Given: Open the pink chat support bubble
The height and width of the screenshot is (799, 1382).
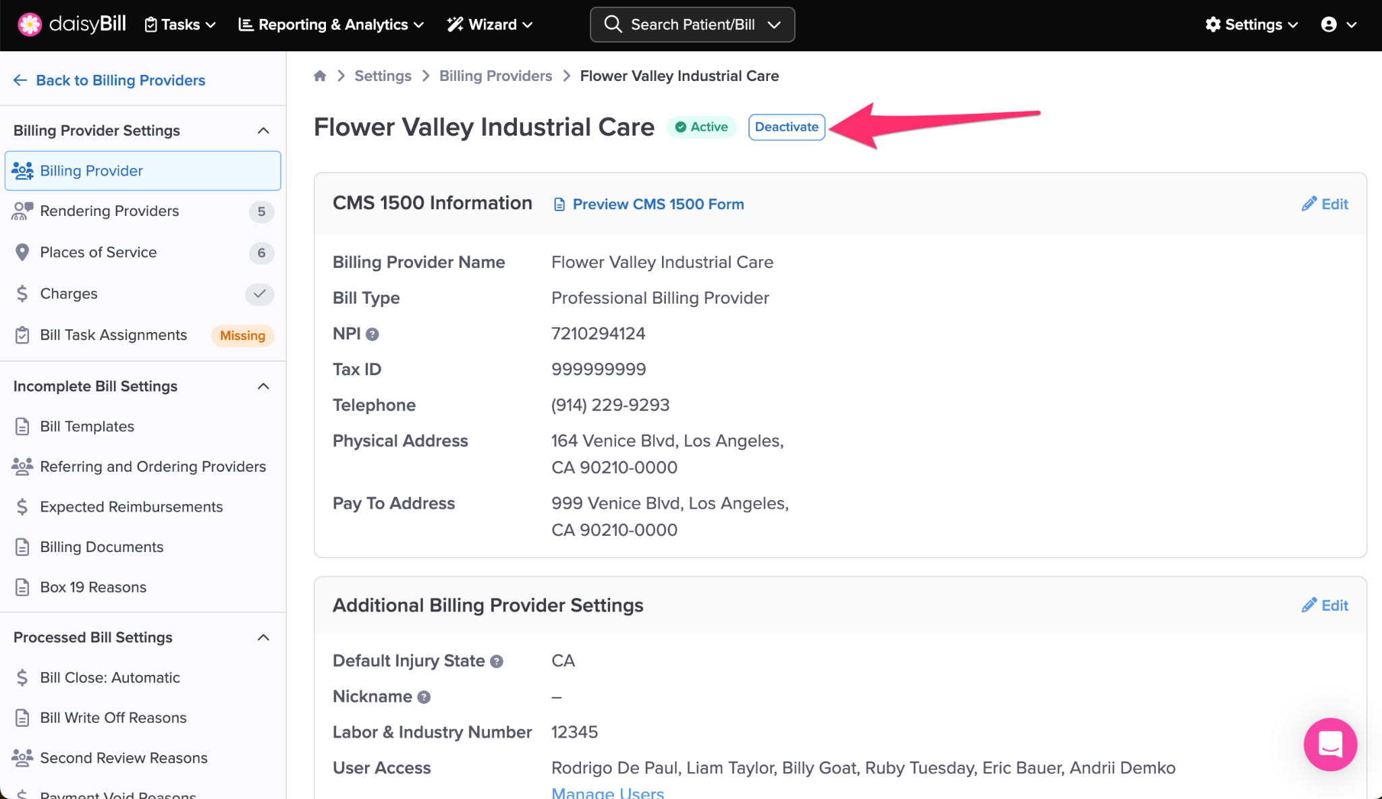Looking at the screenshot, I should pyautogui.click(x=1329, y=744).
